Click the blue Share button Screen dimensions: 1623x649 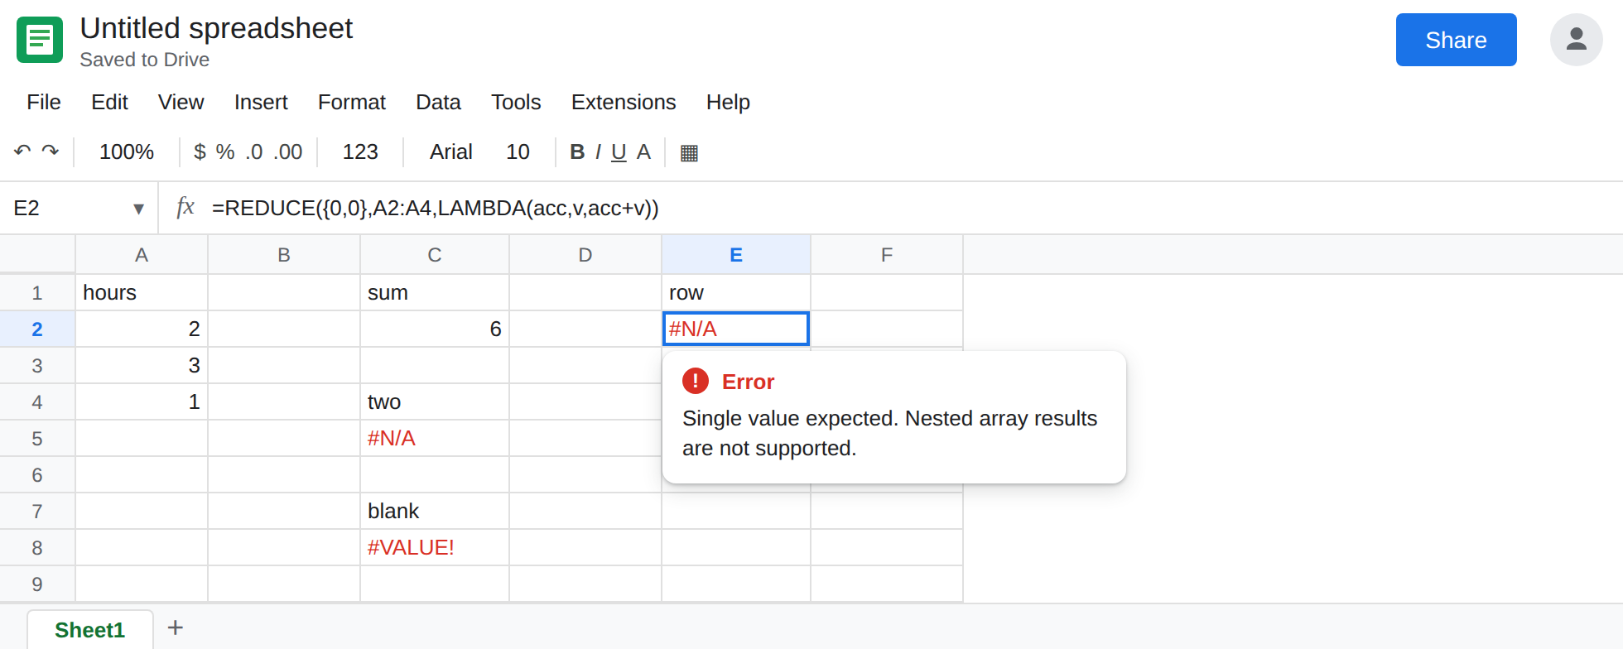coord(1456,40)
